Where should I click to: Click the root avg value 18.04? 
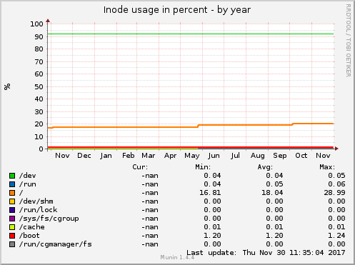pyautogui.click(x=272, y=193)
